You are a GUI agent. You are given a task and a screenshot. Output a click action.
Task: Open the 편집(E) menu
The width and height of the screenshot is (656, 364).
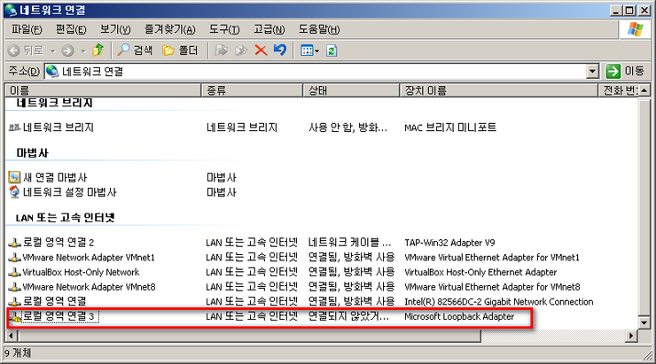pos(71,30)
